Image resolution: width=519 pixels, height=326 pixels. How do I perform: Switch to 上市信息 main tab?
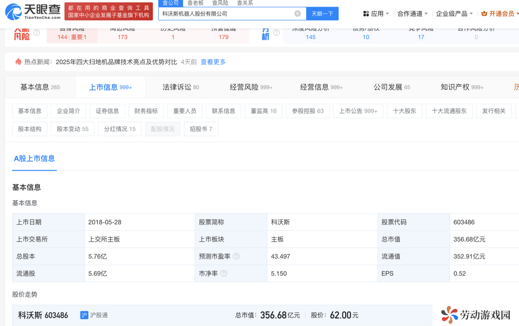[110, 87]
